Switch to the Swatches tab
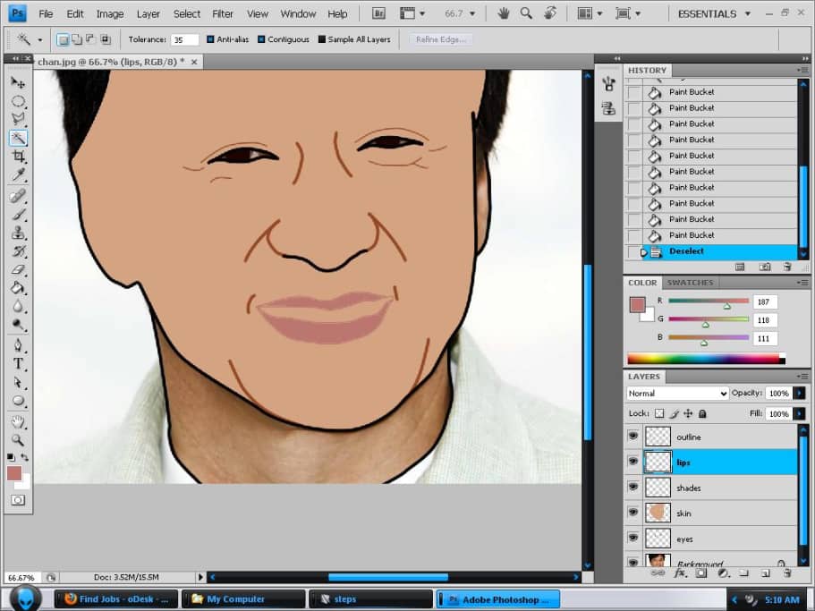Viewport: 815px width, 611px height. pos(690,282)
